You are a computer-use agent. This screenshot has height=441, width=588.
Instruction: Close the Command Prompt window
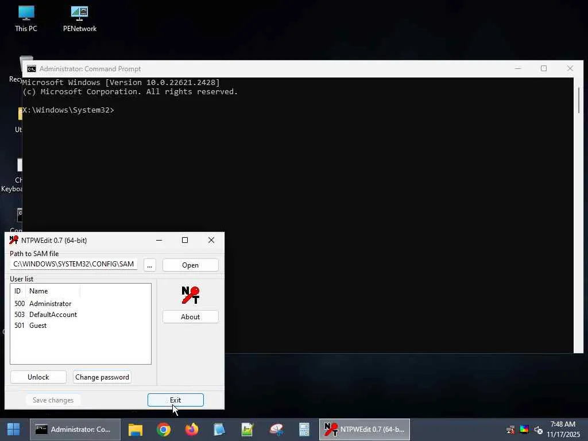tap(570, 68)
